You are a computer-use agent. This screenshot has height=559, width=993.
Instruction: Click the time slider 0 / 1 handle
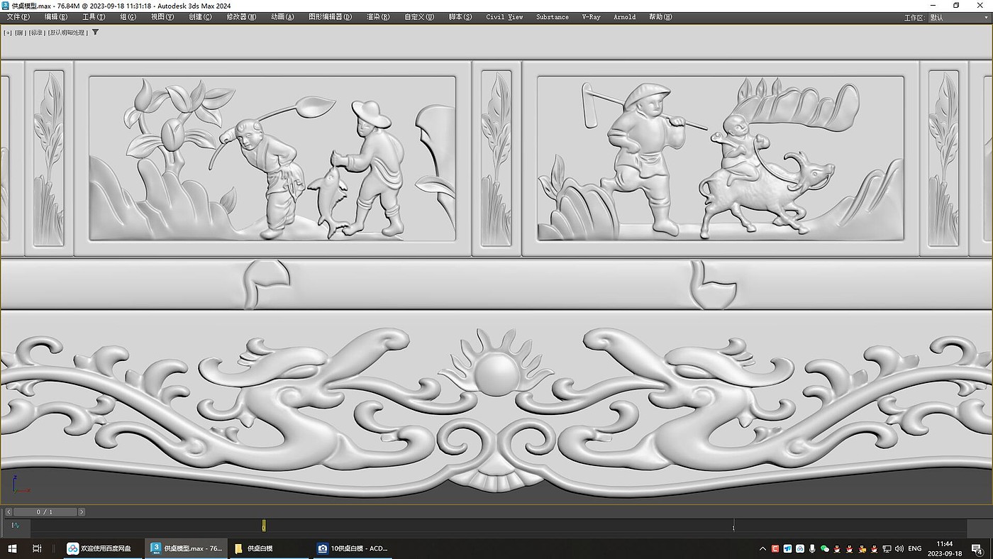(x=45, y=511)
